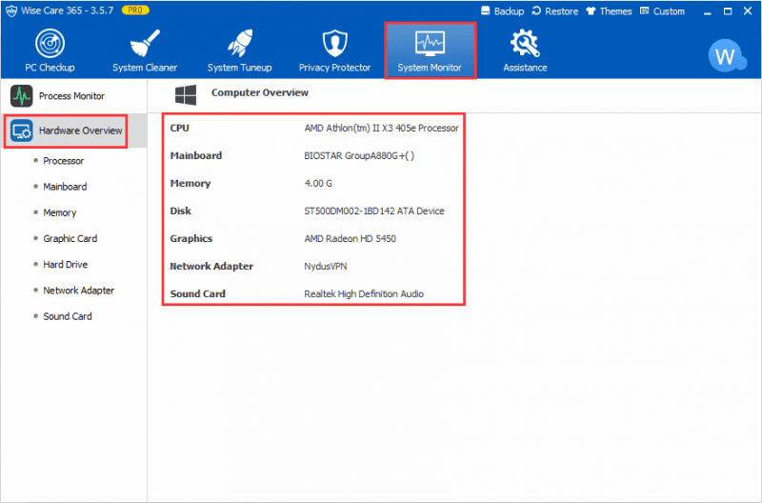Select Mainboard in the hardware list
Screen dimensions: 762x503
click(65, 187)
